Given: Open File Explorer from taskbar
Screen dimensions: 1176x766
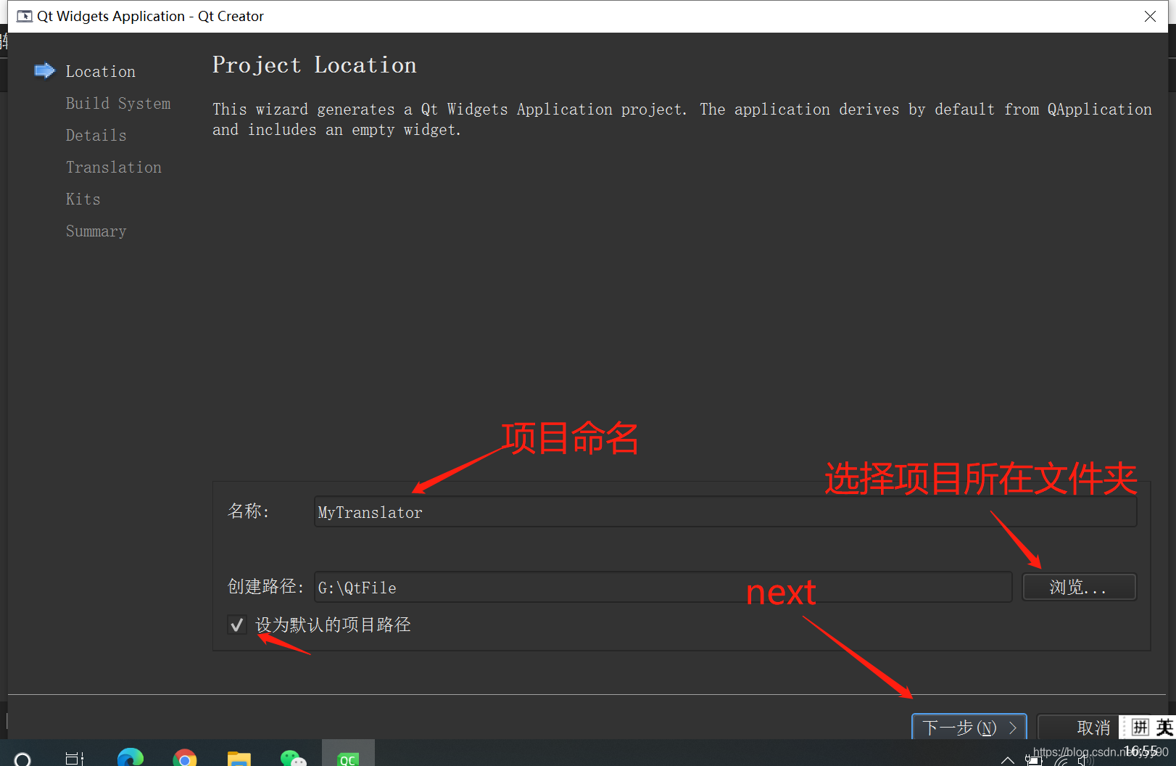Looking at the screenshot, I should [x=239, y=758].
